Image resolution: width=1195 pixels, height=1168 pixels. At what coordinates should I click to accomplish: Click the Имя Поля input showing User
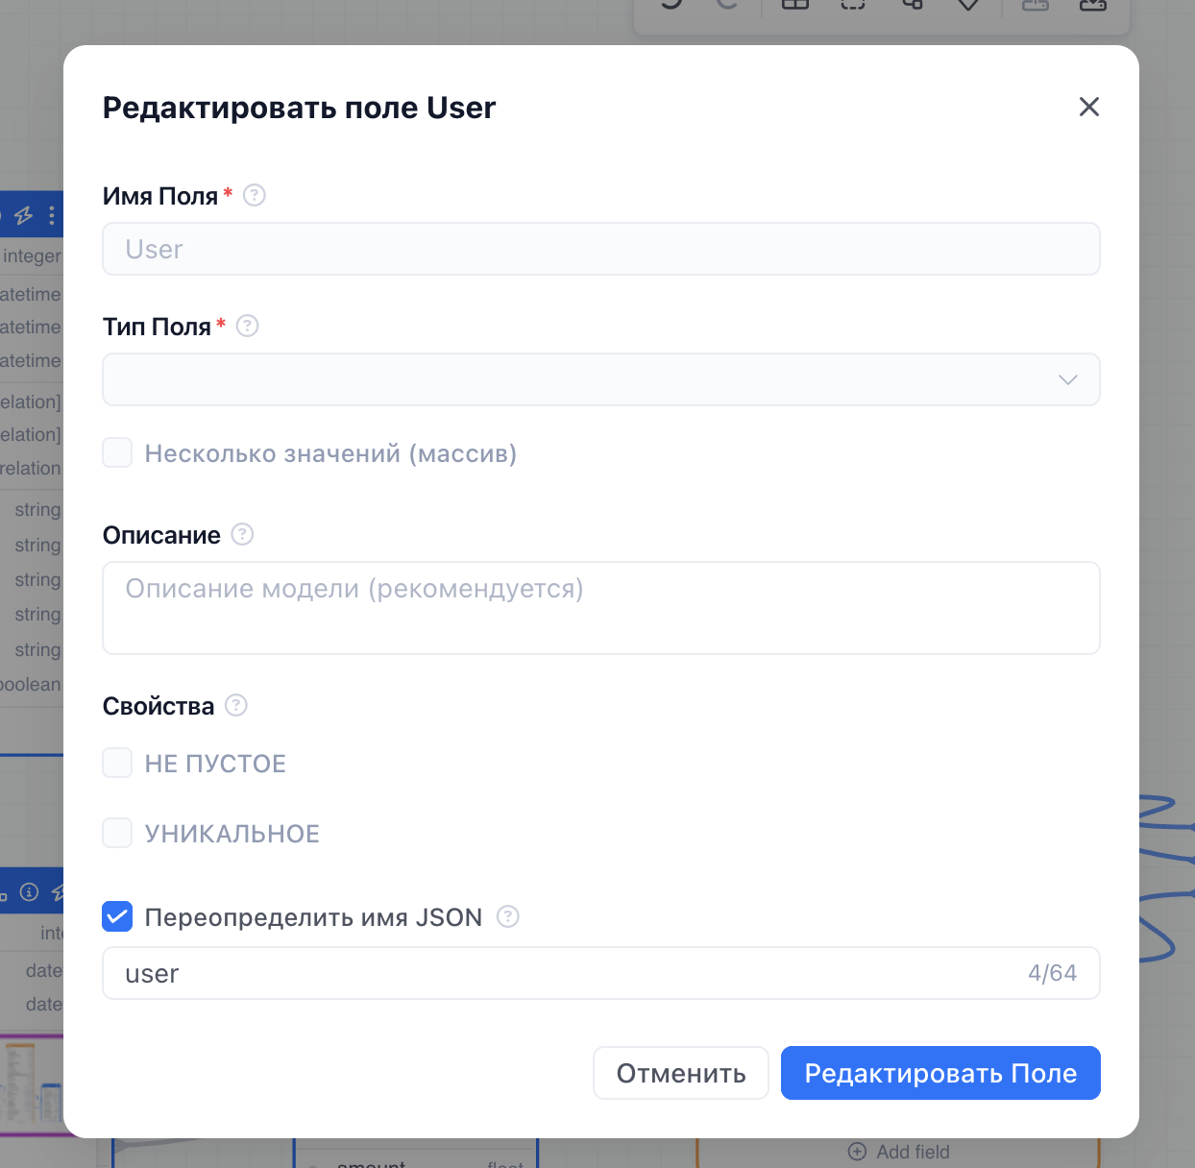click(x=601, y=249)
